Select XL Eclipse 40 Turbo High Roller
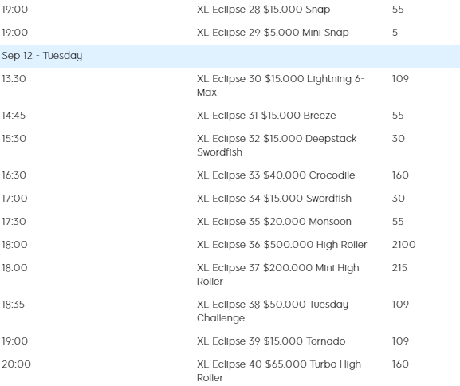 (x=279, y=371)
